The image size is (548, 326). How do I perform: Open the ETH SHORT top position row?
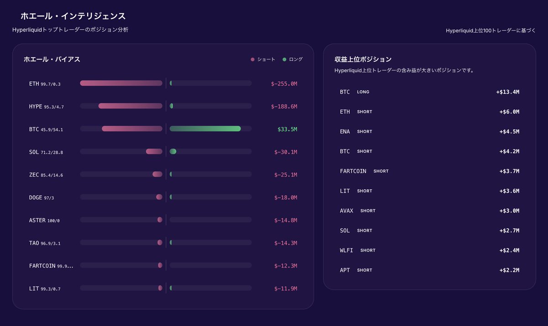429,112
